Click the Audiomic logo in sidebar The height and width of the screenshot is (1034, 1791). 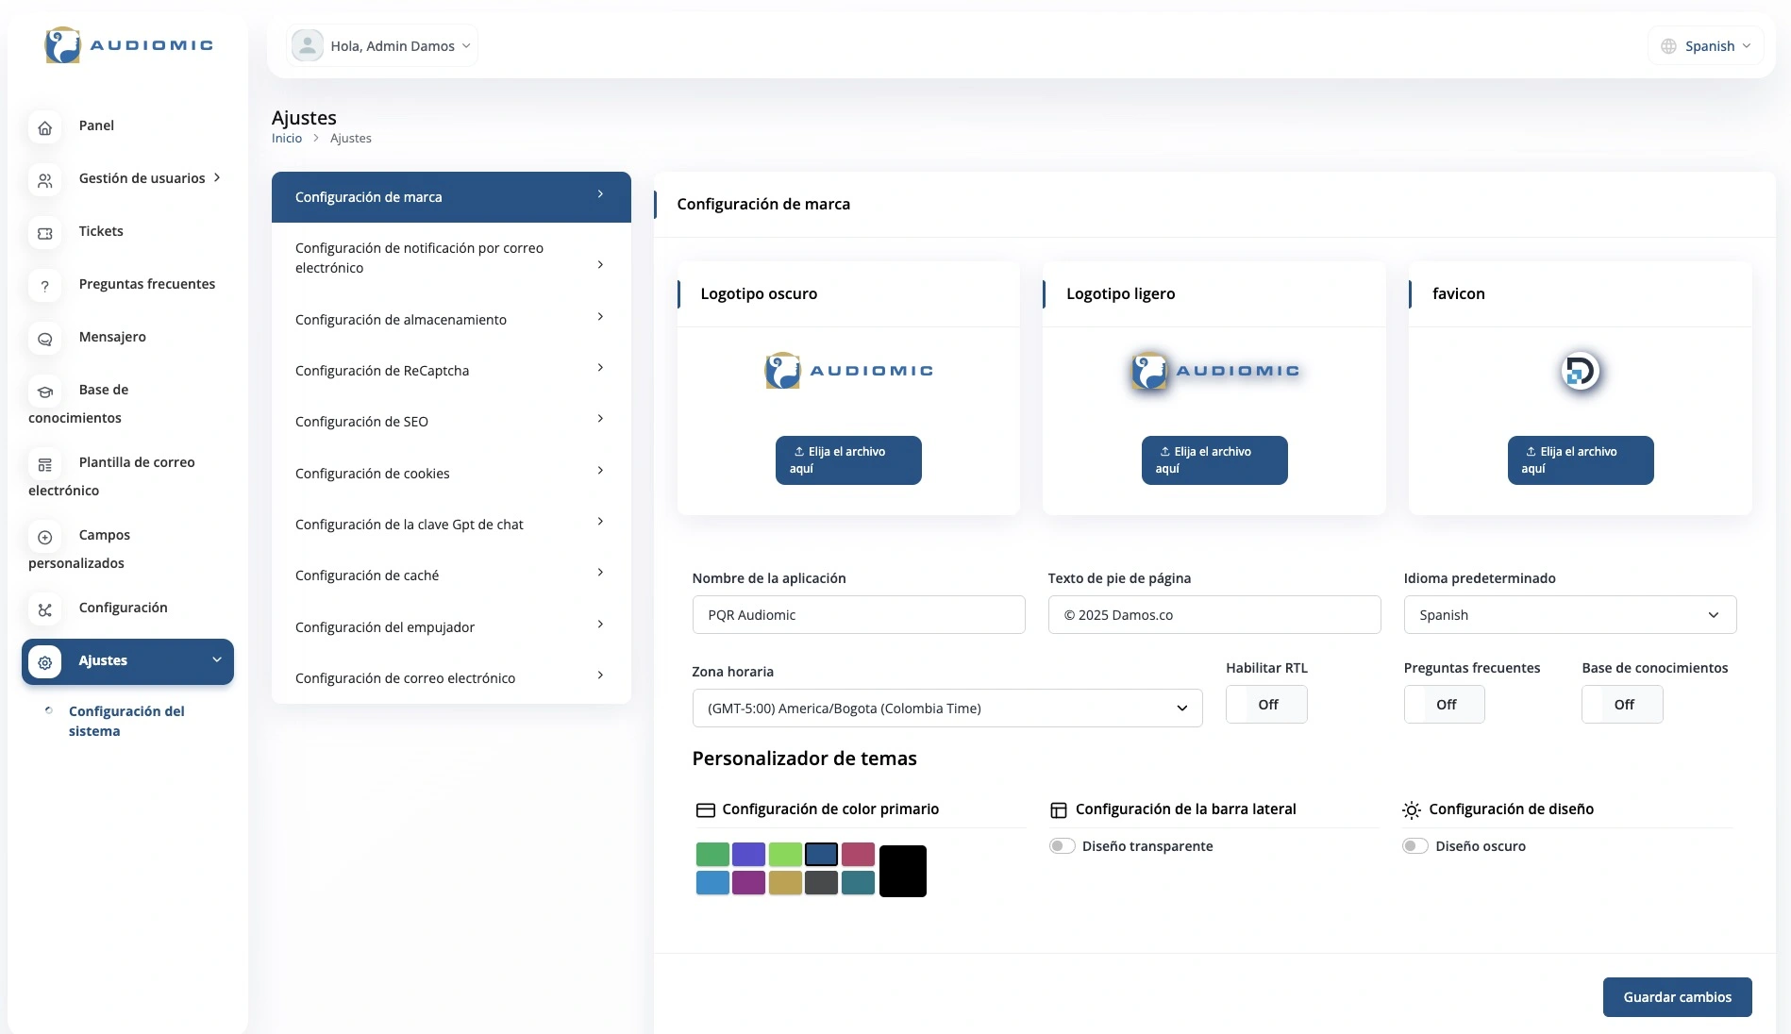point(128,45)
